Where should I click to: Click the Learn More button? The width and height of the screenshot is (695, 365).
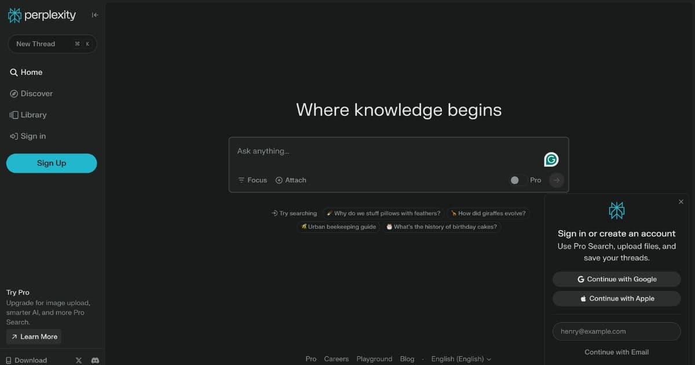[x=34, y=337]
